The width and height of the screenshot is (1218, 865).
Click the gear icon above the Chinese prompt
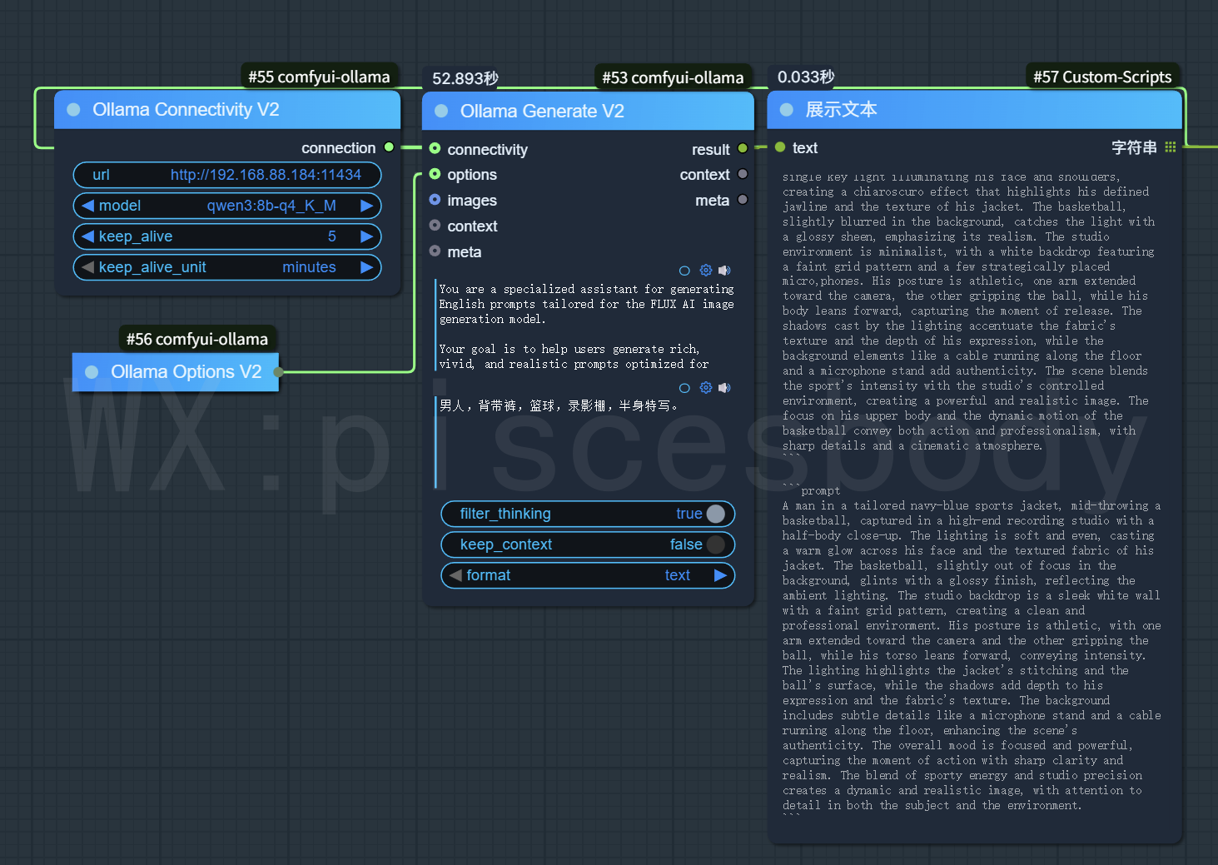click(x=706, y=388)
